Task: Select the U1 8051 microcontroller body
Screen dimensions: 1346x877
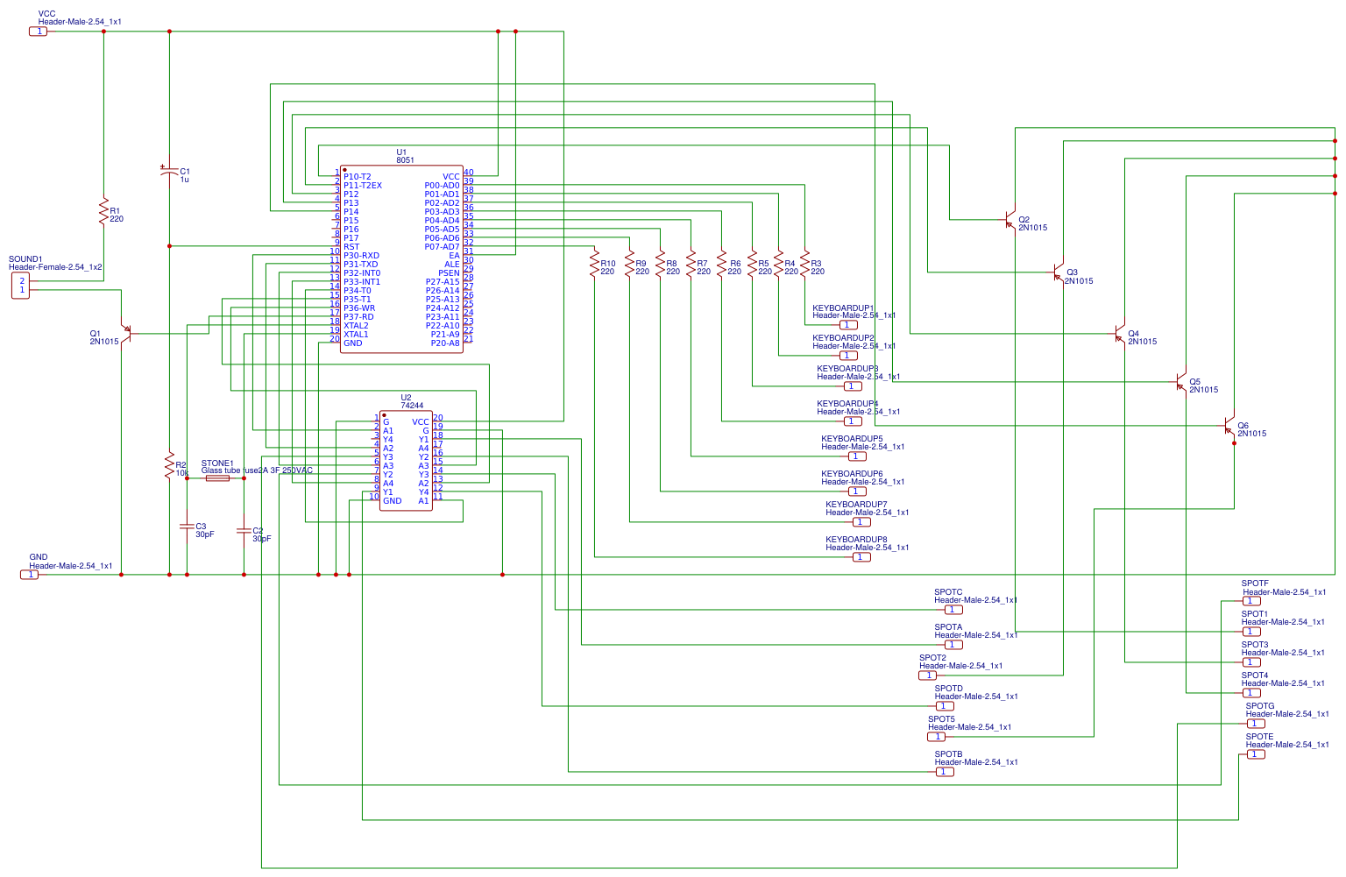Action: pyautogui.click(x=401, y=259)
